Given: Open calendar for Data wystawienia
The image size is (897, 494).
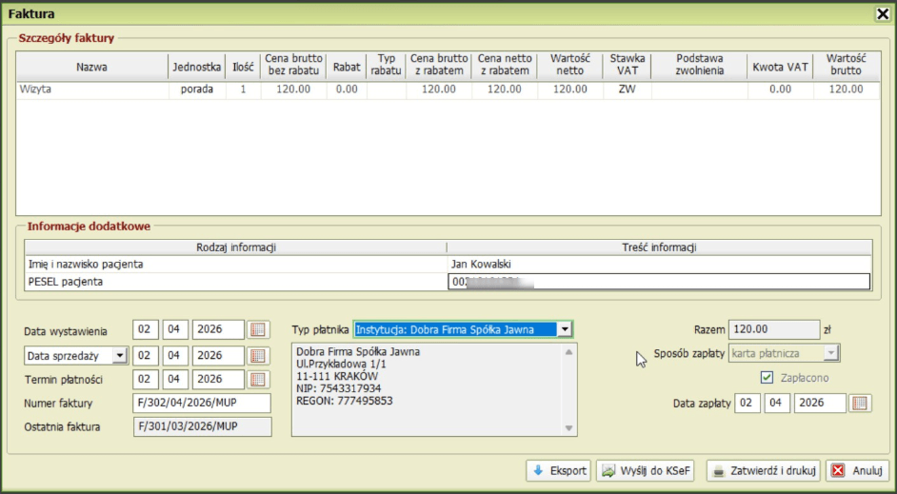Looking at the screenshot, I should (258, 330).
